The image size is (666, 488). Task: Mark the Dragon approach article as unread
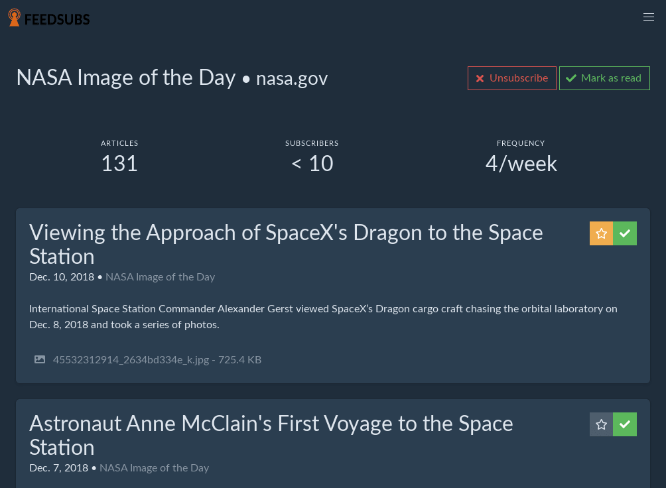[x=624, y=233]
